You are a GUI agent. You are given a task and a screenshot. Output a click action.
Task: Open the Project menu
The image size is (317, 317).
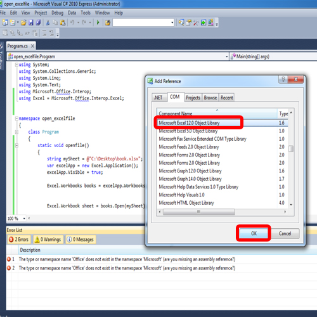point(41,13)
